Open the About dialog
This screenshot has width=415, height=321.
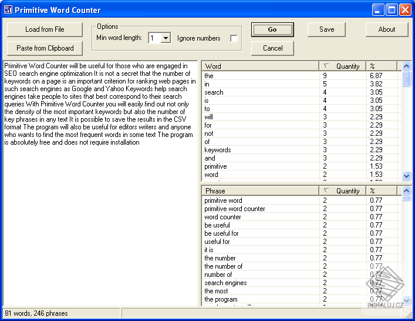coord(386,29)
